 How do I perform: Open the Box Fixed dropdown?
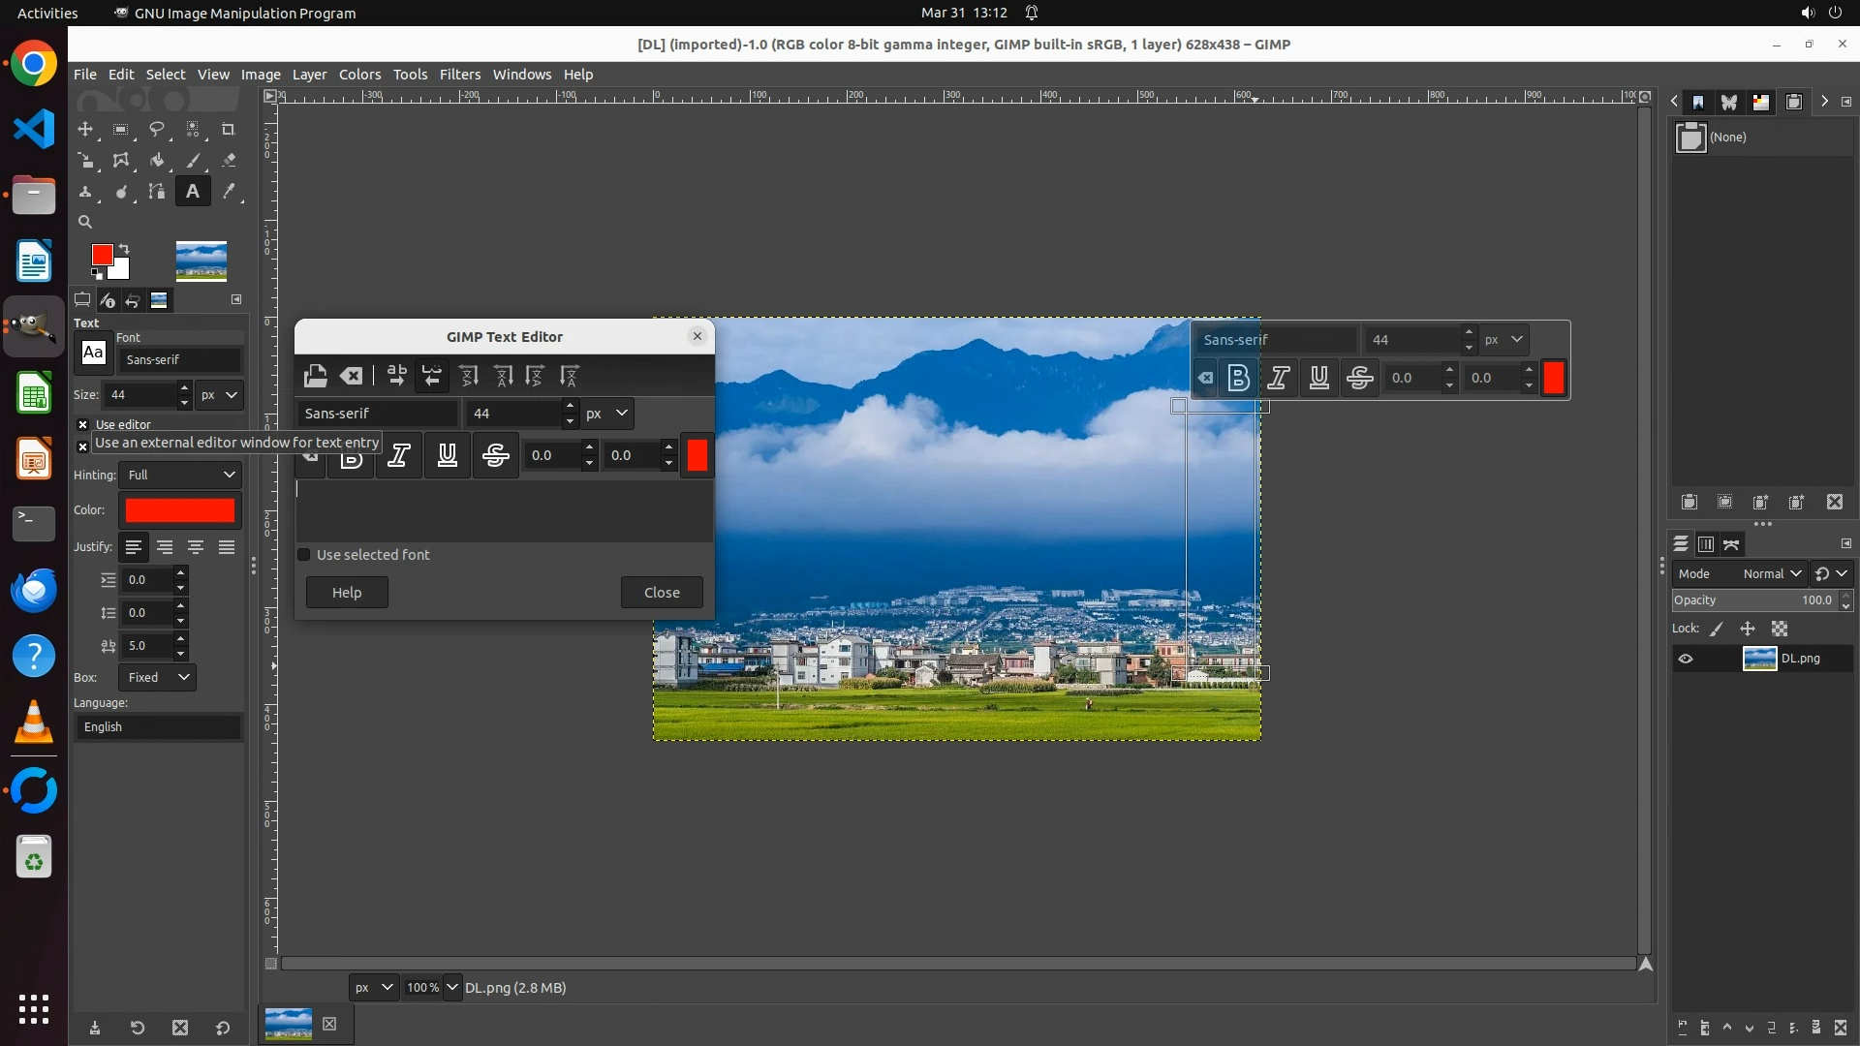click(x=157, y=677)
